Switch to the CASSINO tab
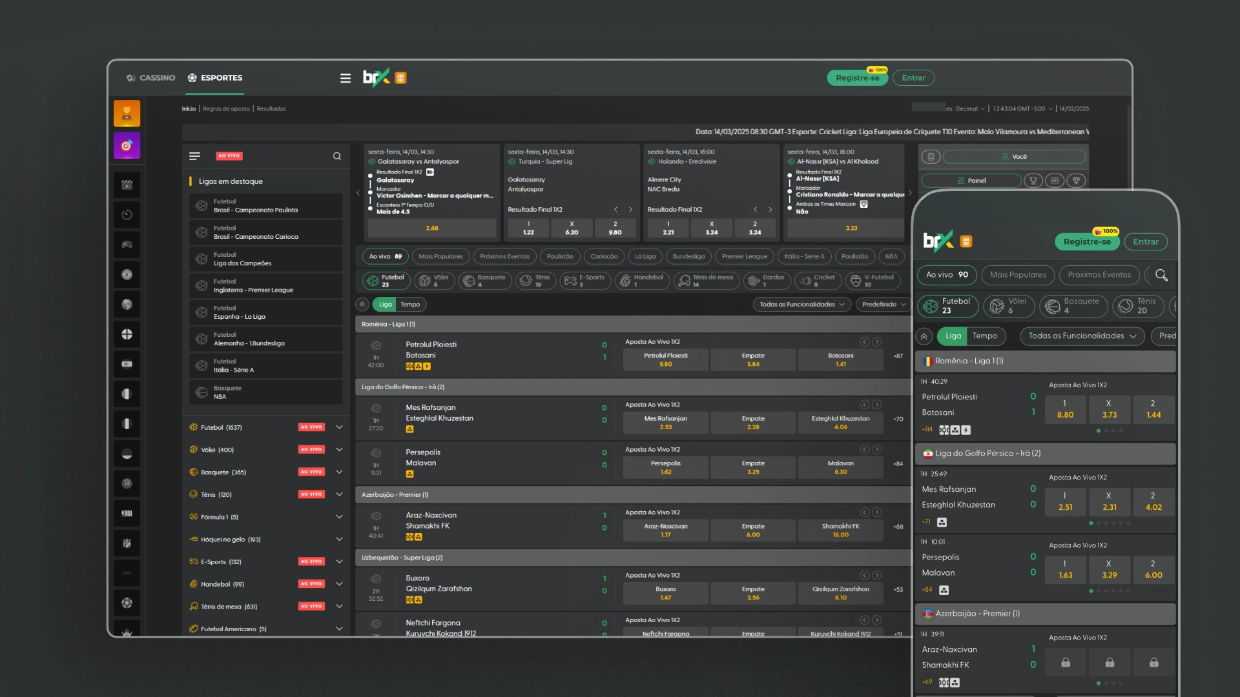Viewport: 1240px width, 697px height. pyautogui.click(x=151, y=78)
